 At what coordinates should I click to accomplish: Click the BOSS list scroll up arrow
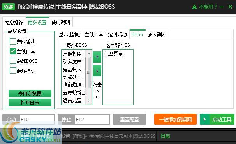click(x=88, y=53)
